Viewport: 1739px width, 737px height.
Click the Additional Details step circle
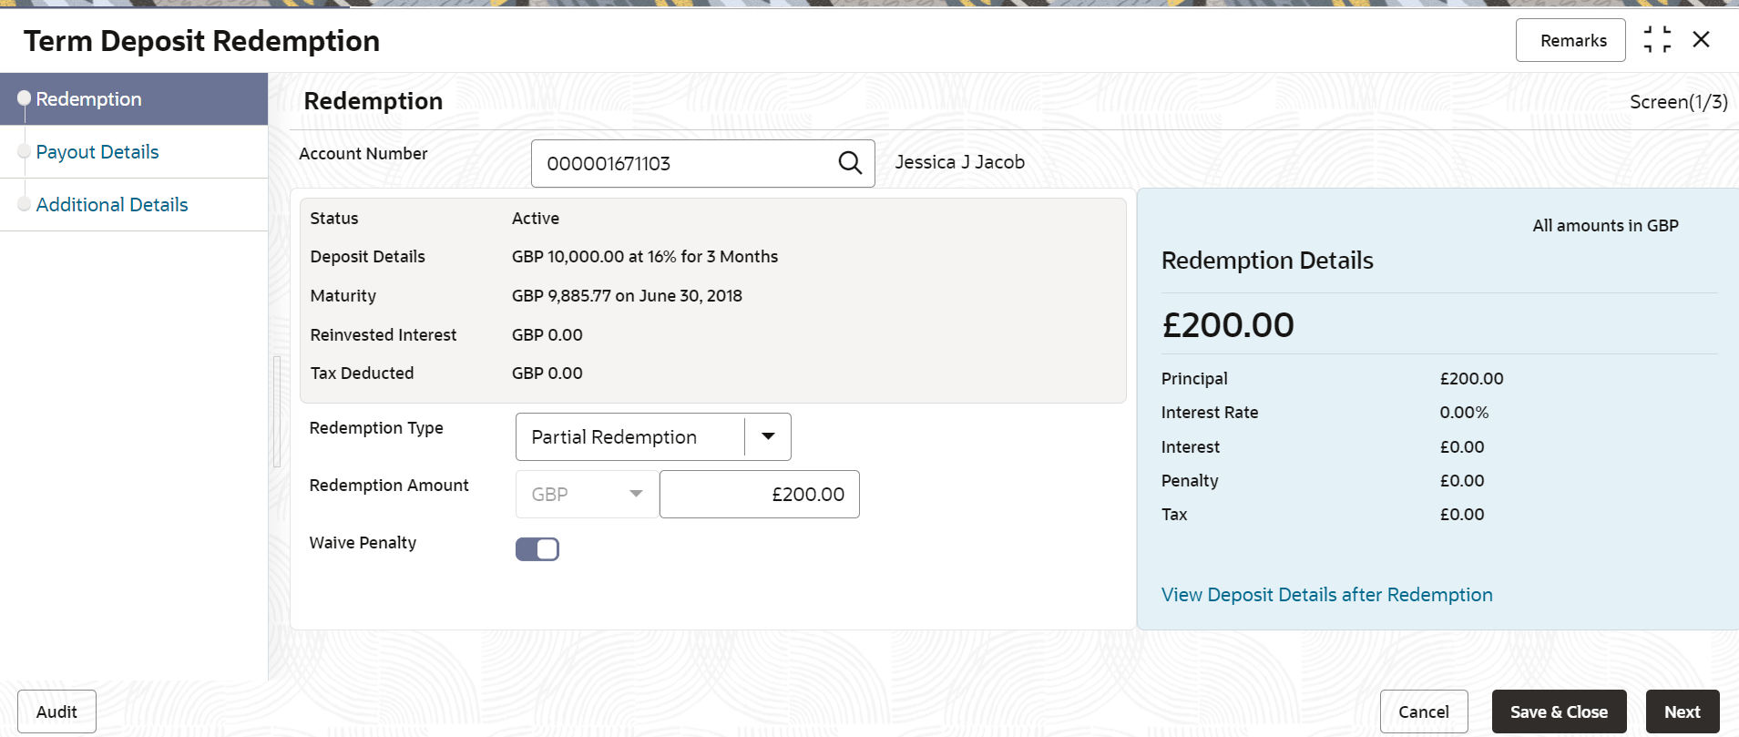[x=25, y=204]
